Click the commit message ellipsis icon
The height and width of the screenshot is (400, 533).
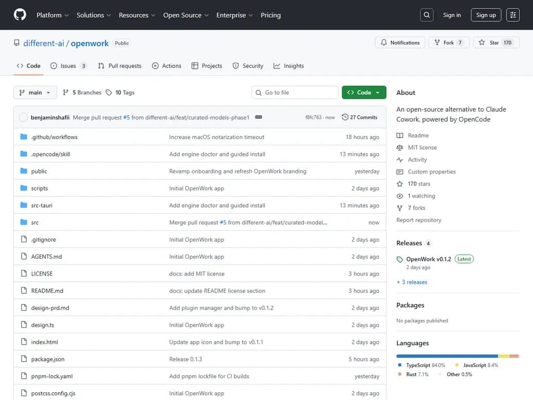(259, 117)
